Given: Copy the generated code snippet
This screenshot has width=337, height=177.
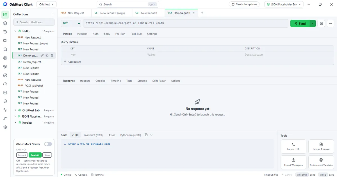Looking at the screenshot, I should pyautogui.click(x=146, y=135).
